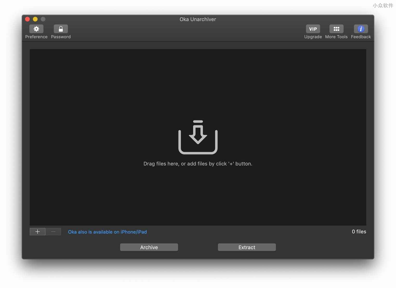Click the 'Drag files here' instruction text

click(198, 164)
